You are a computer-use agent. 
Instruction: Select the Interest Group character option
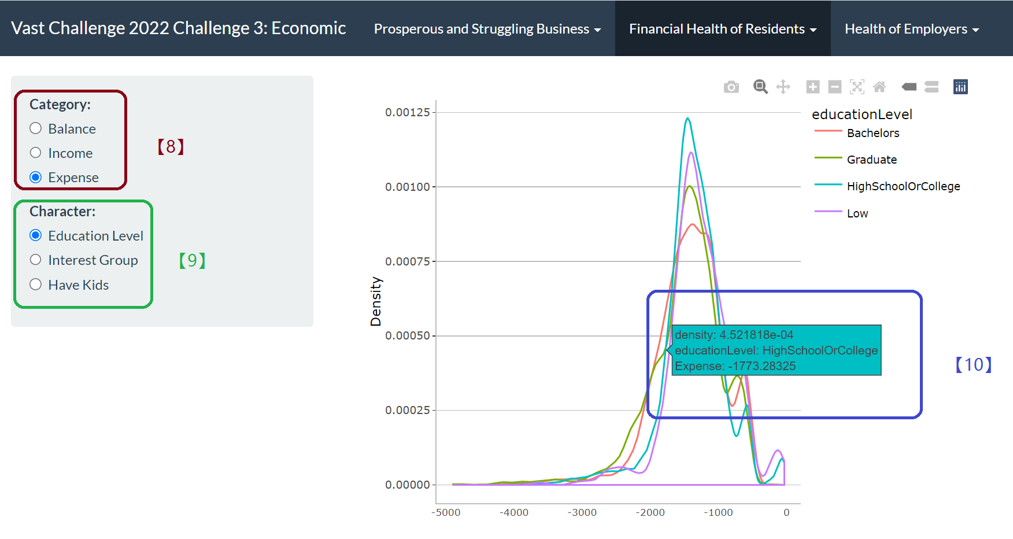coord(36,260)
